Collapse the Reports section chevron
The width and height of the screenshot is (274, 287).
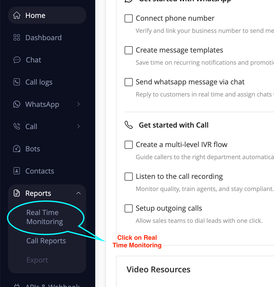click(x=79, y=193)
